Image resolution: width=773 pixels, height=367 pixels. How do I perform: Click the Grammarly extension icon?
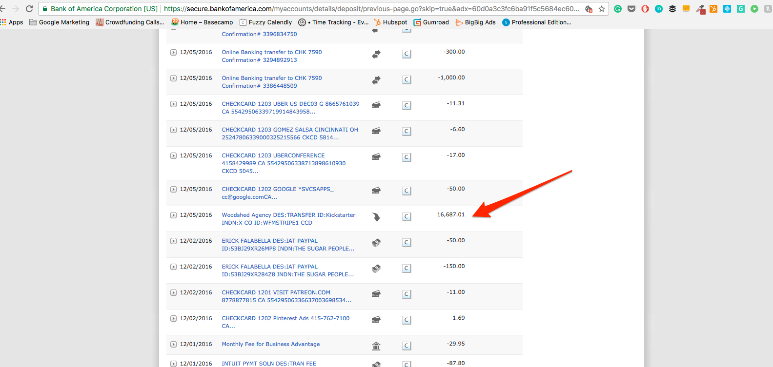(618, 9)
